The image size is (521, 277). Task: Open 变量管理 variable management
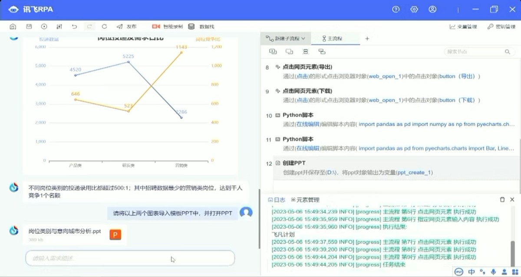[463, 26]
